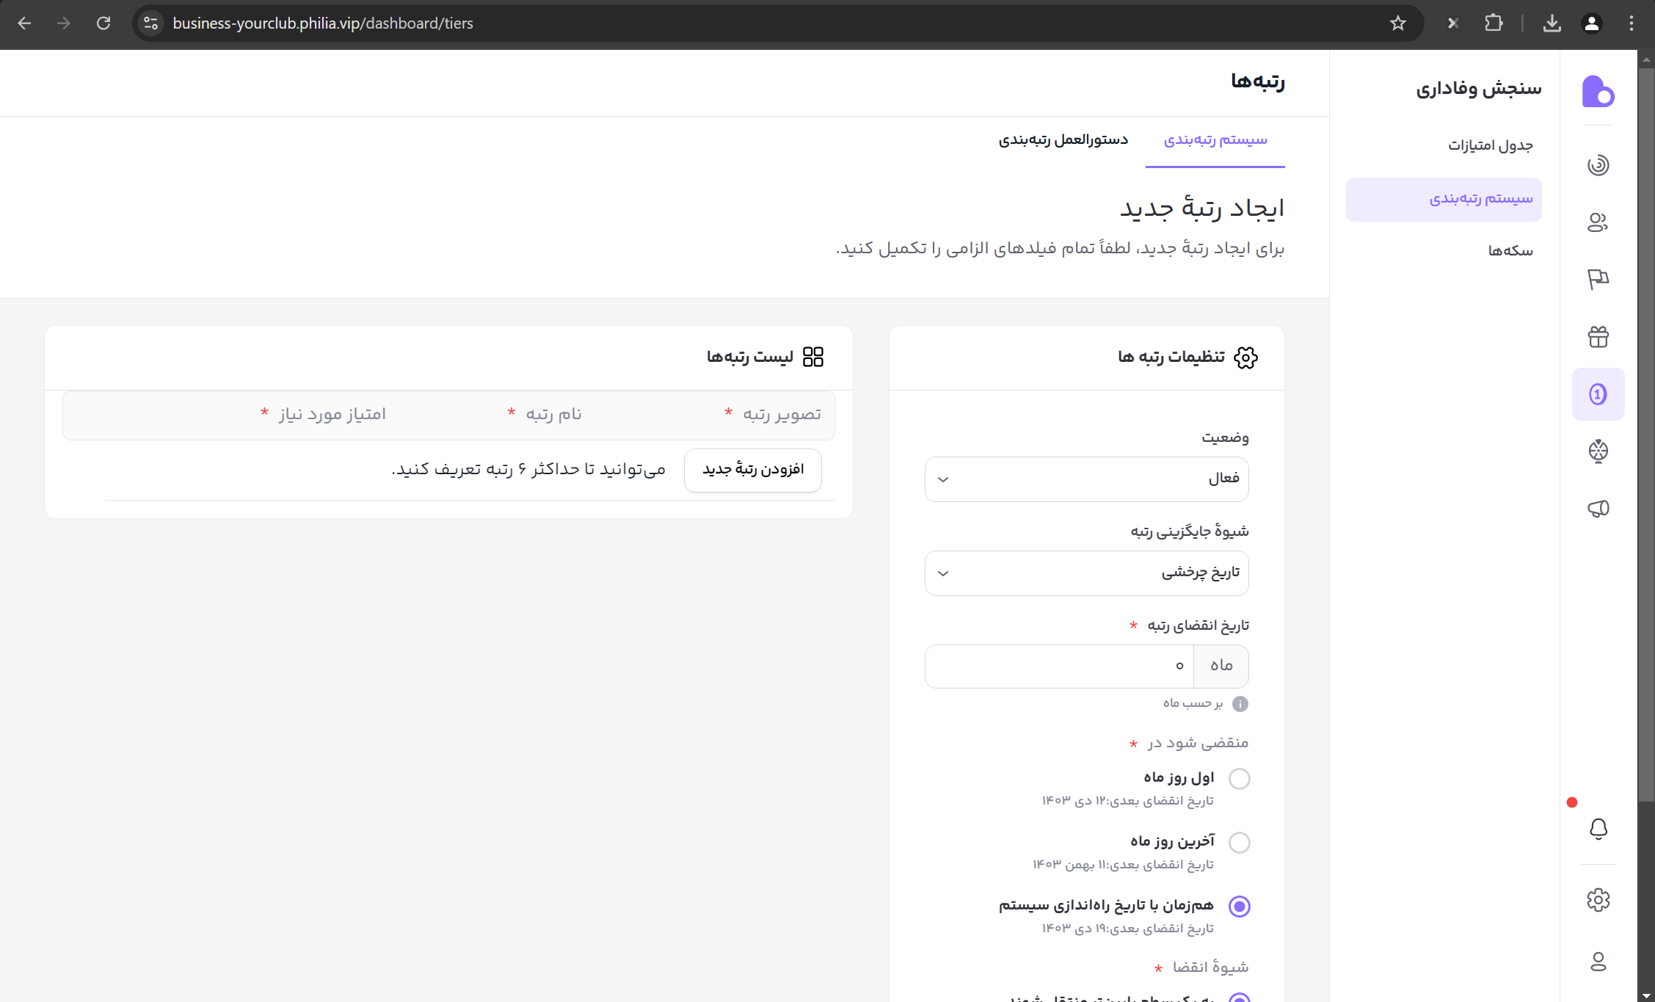
Task: Expand the وضعیت dropdown showing فعال
Action: tap(1086, 479)
